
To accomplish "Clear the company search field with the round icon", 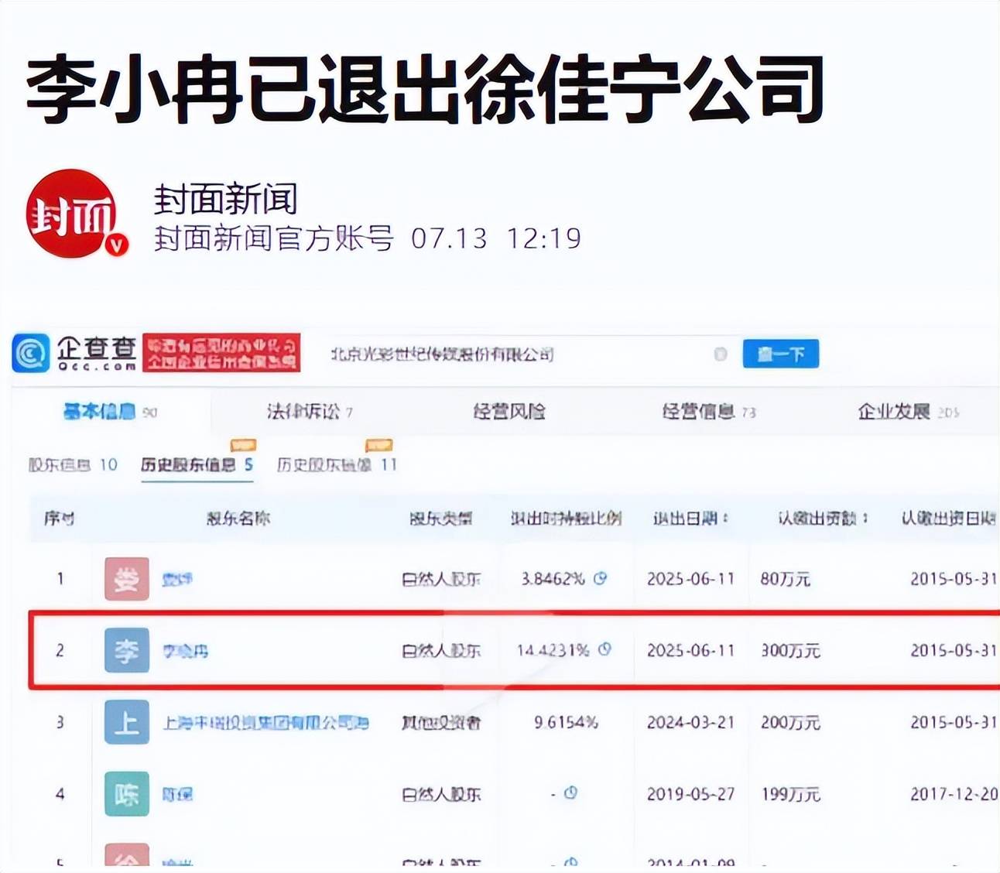I will [721, 354].
